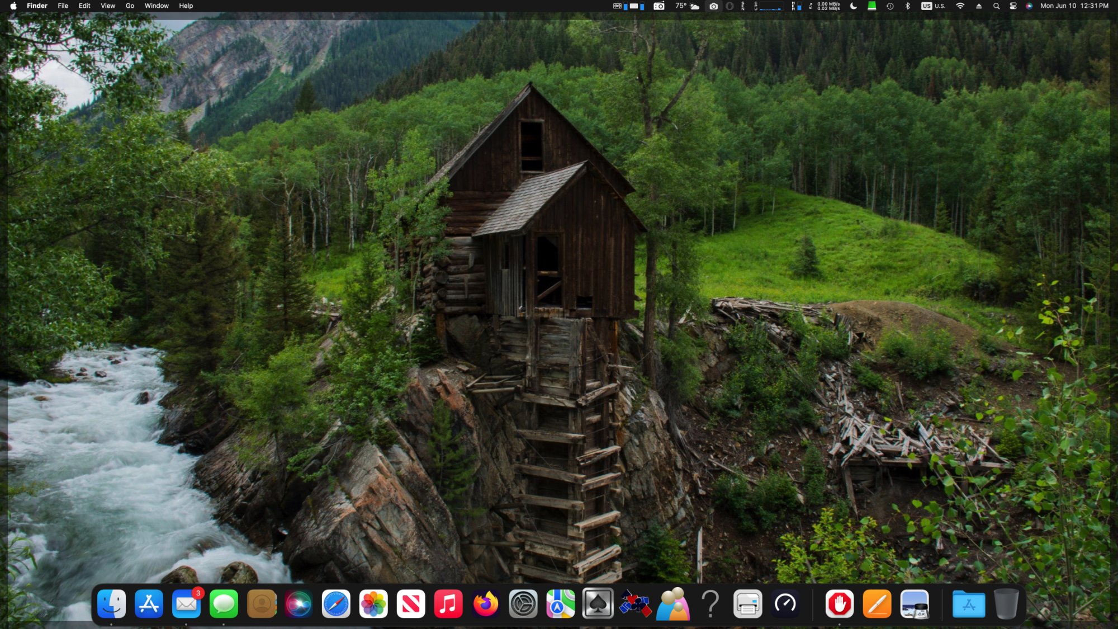The image size is (1118, 629).
Task: Expand Control Center from menu bar
Action: (x=1013, y=6)
